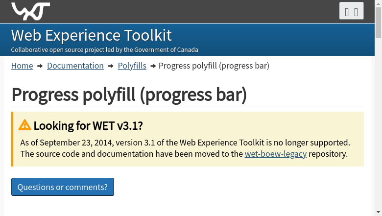Go to the Home breadcrumb
Image resolution: width=382 pixels, height=216 pixels.
pos(22,66)
